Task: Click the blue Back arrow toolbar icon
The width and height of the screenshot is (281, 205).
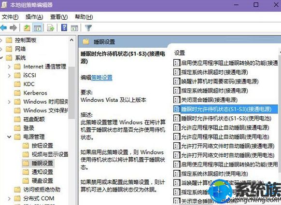Action: click(3, 28)
